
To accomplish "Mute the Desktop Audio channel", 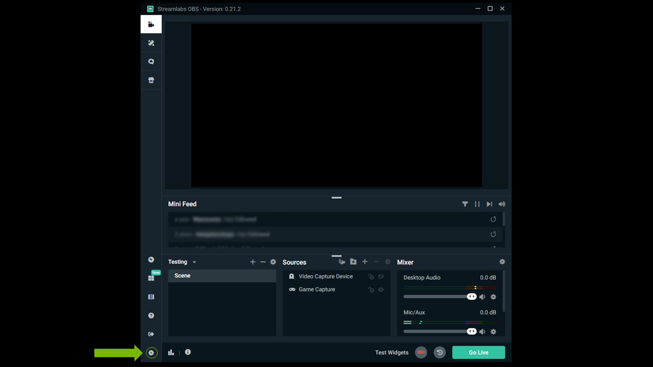I will click(483, 297).
